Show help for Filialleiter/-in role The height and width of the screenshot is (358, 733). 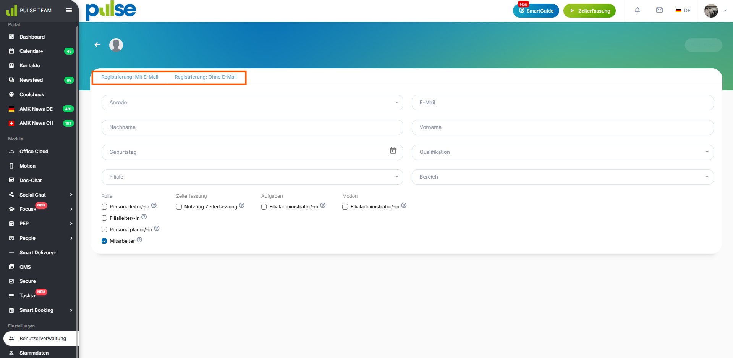[x=144, y=217]
